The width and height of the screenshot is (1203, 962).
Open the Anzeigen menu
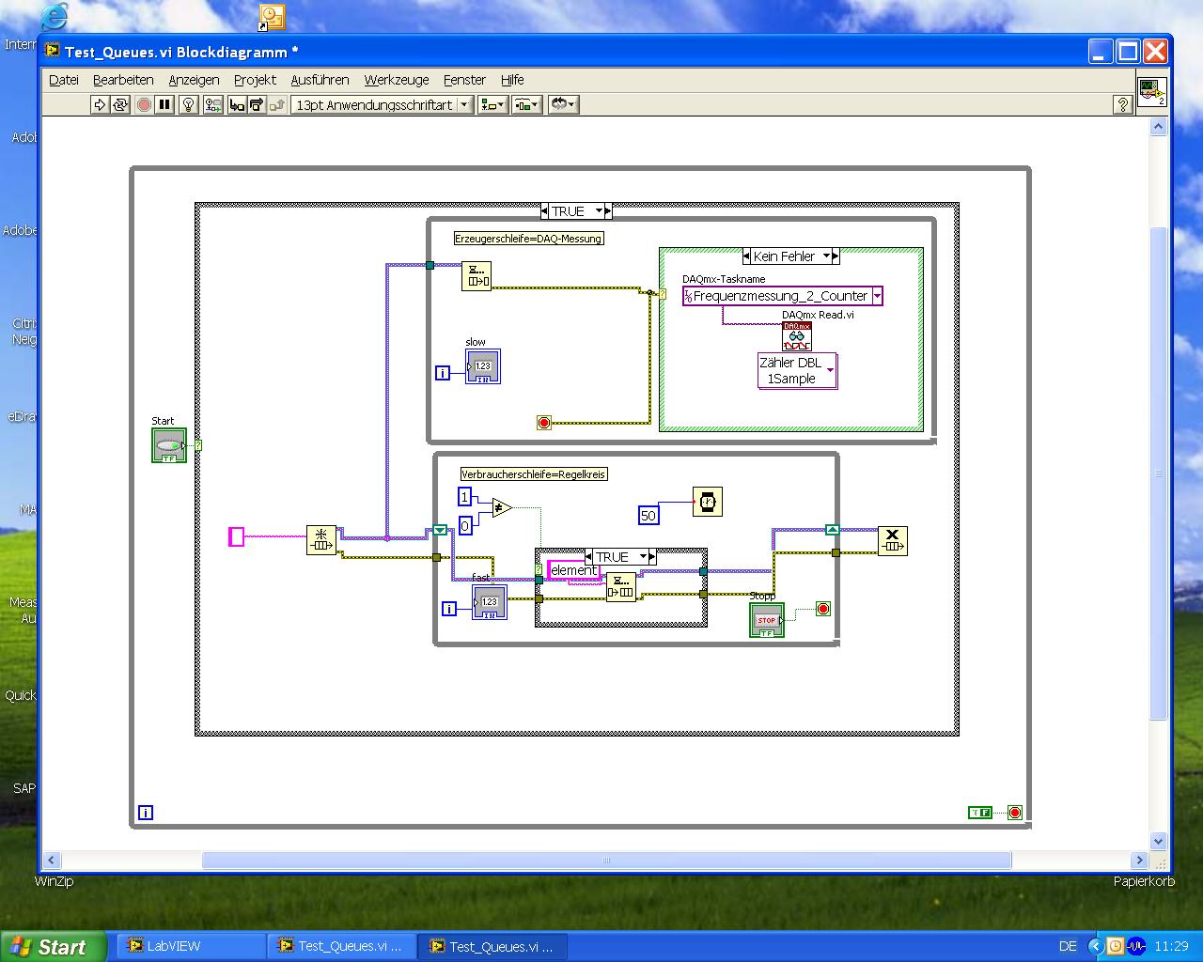(194, 80)
